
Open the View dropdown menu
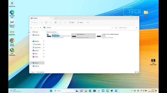[x=81, y=22]
